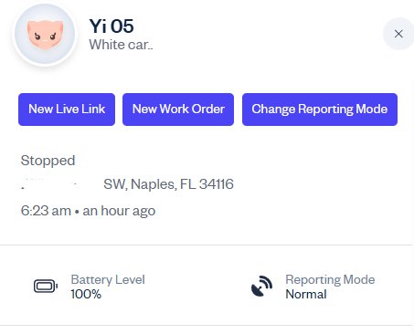Image resolution: width=414 pixels, height=334 pixels.
Task: Click the blurred street portion of address
Action: [x=59, y=184]
